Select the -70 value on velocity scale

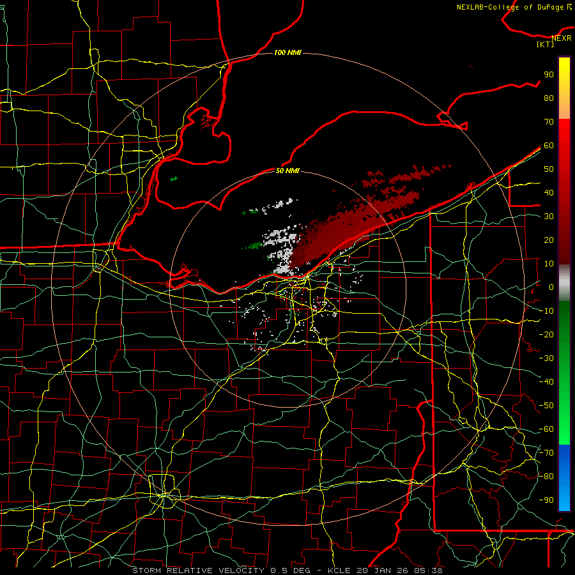click(x=546, y=453)
